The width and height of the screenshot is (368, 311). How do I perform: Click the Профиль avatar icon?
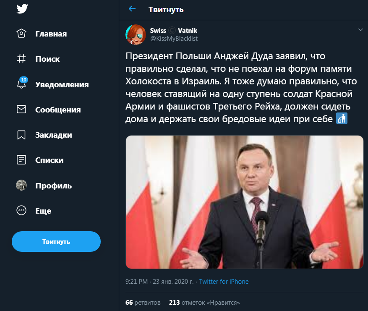pos(21,185)
